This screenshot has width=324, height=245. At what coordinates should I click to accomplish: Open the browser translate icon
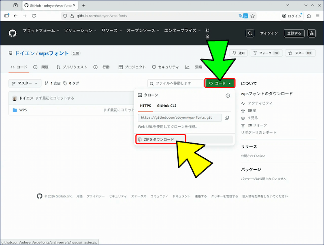click(242, 16)
